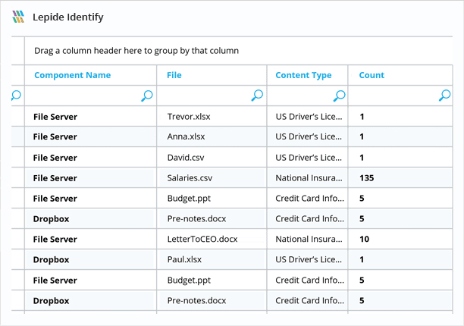This screenshot has height=326, width=464.
Task: Click the Count column search icon
Action: [x=445, y=96]
